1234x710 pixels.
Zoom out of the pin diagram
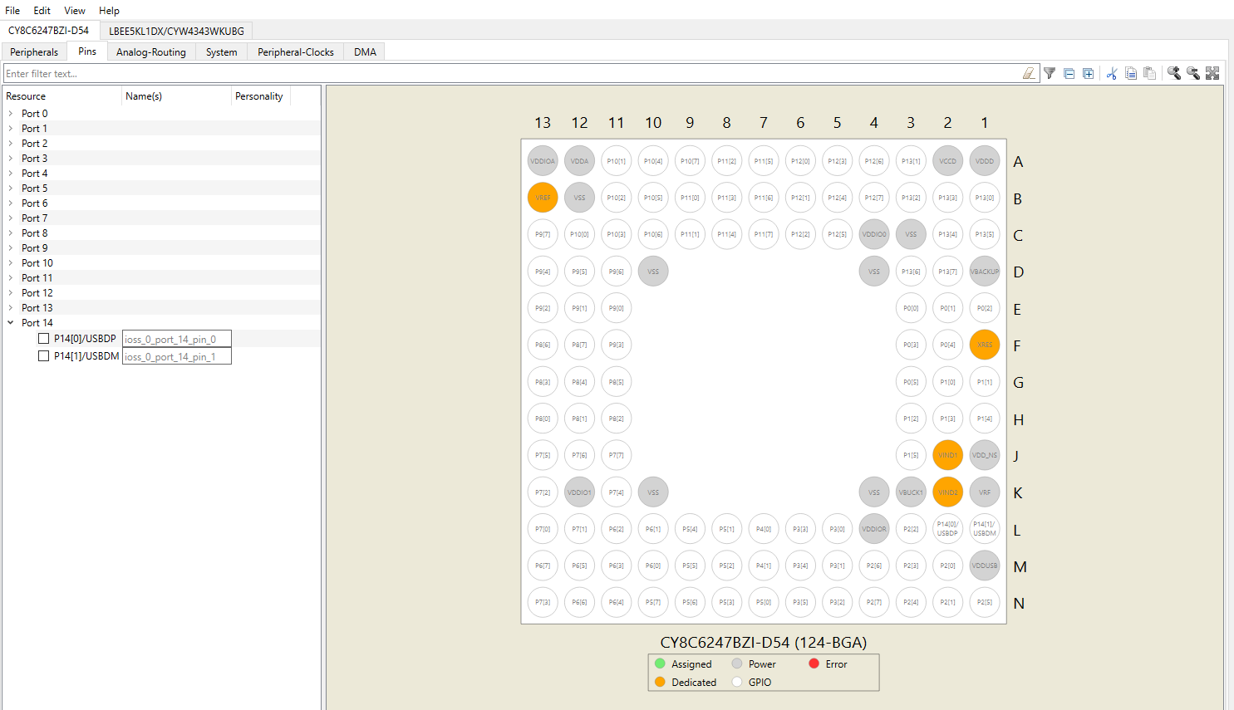[1193, 73]
